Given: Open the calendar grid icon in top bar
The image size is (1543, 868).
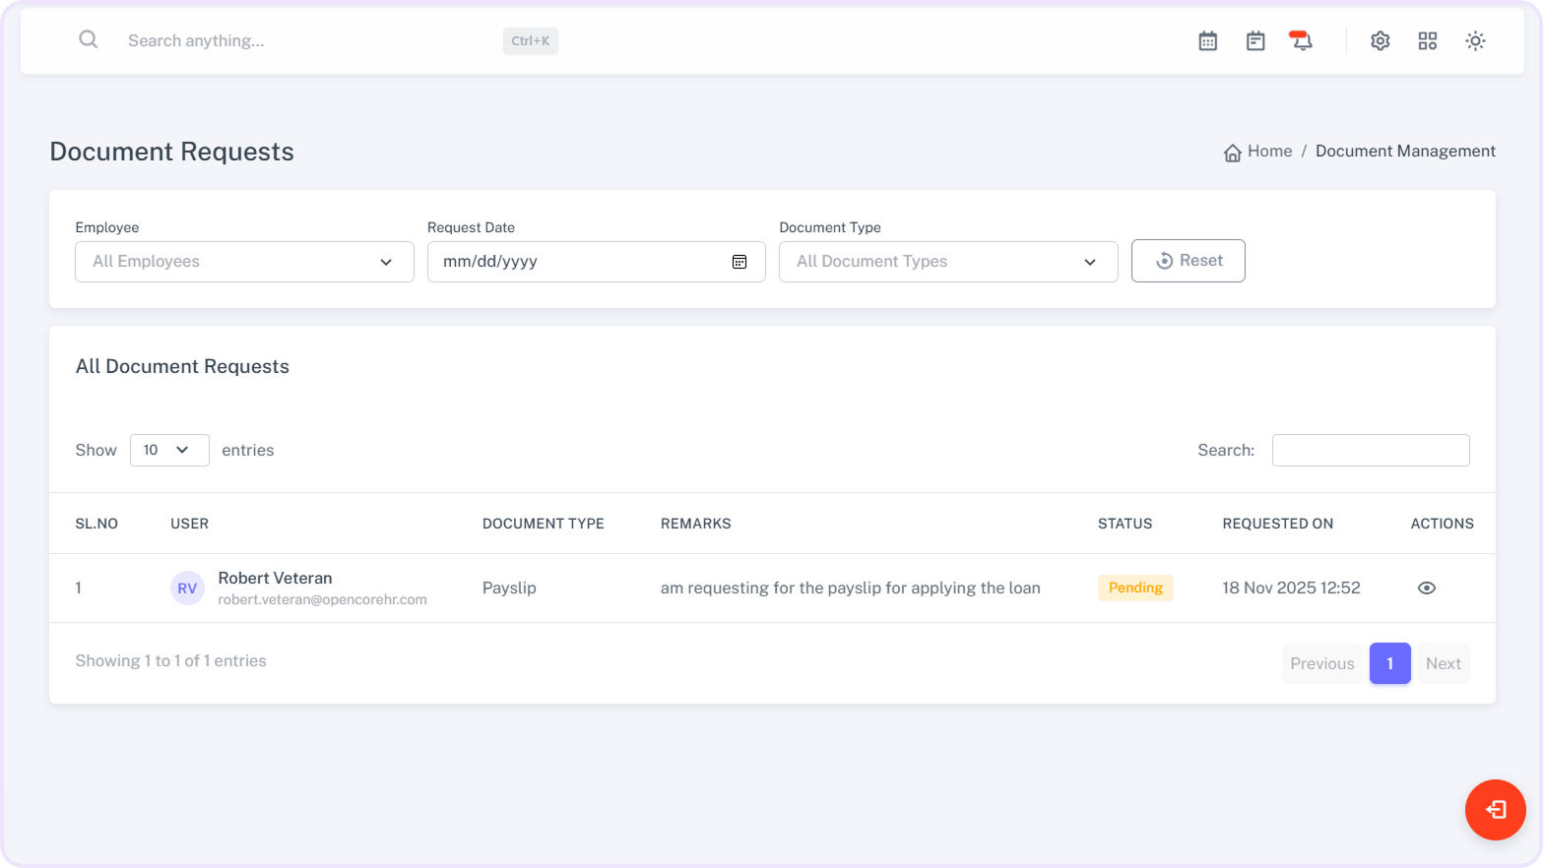Looking at the screenshot, I should tap(1208, 41).
